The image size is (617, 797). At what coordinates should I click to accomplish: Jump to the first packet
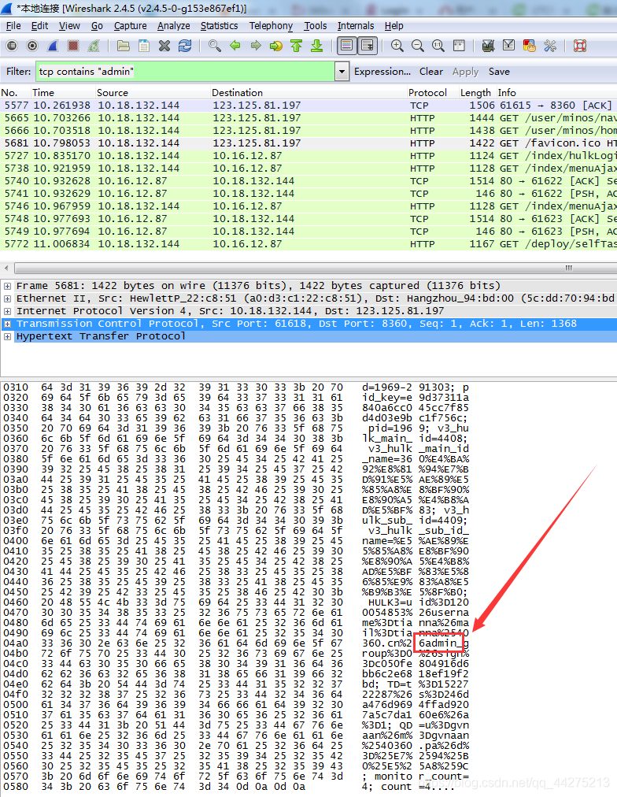point(297,46)
